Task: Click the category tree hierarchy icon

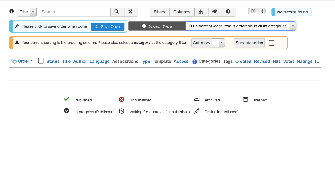Action: [201, 12]
